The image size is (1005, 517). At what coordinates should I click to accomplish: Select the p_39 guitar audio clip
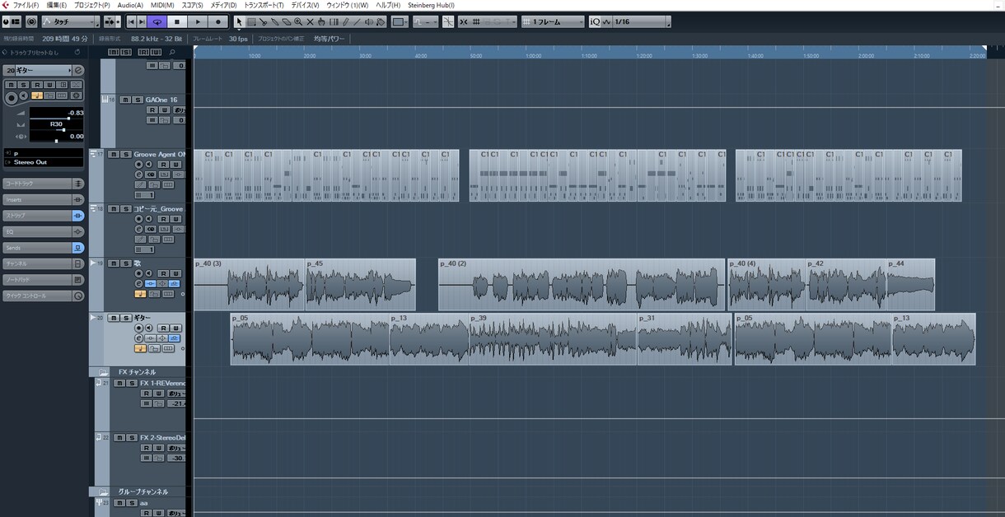click(553, 339)
